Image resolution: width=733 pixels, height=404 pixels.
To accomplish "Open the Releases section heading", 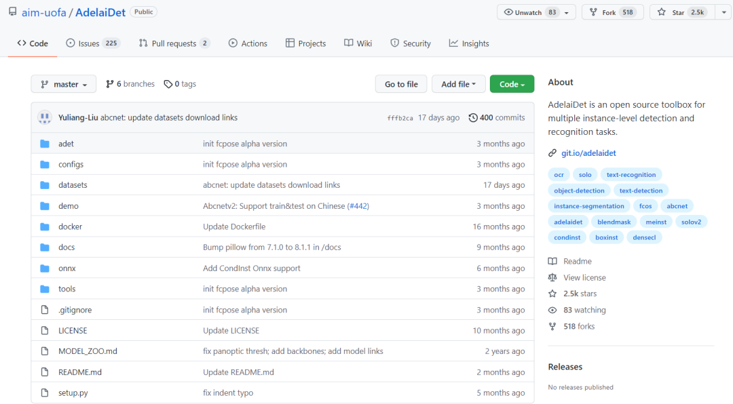I will [x=565, y=367].
